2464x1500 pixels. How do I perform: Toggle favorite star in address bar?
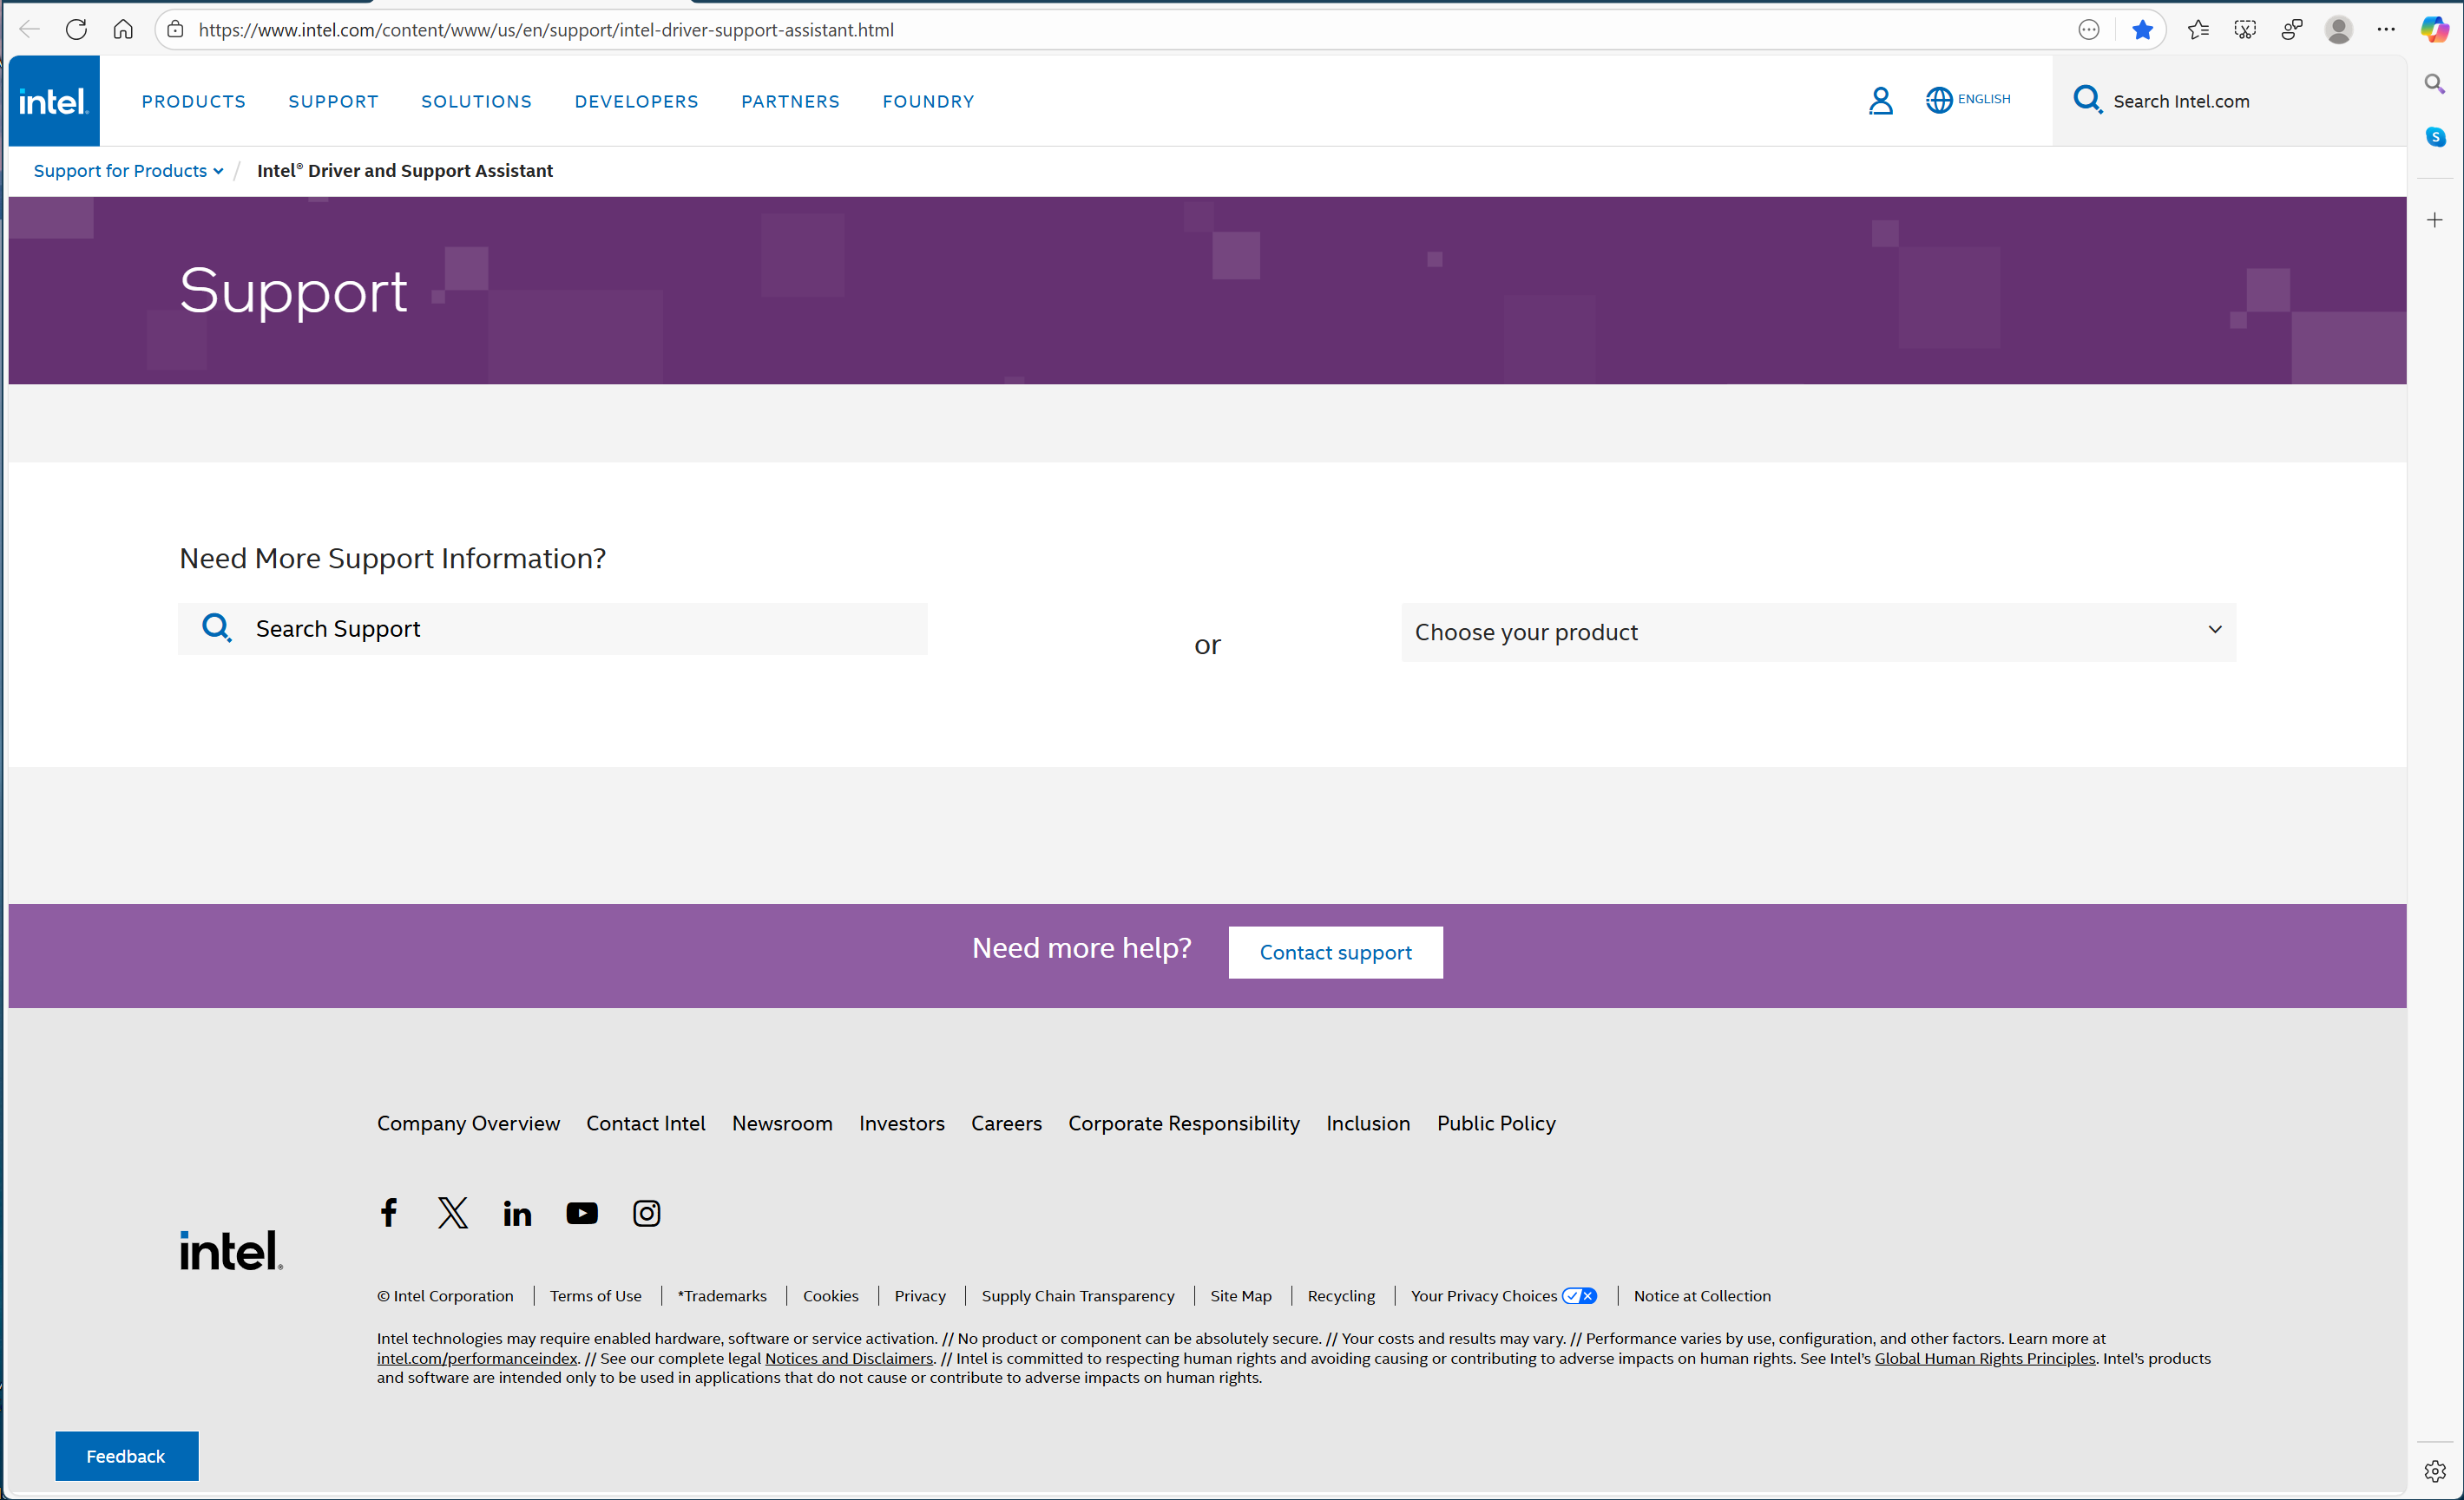coord(2142,29)
